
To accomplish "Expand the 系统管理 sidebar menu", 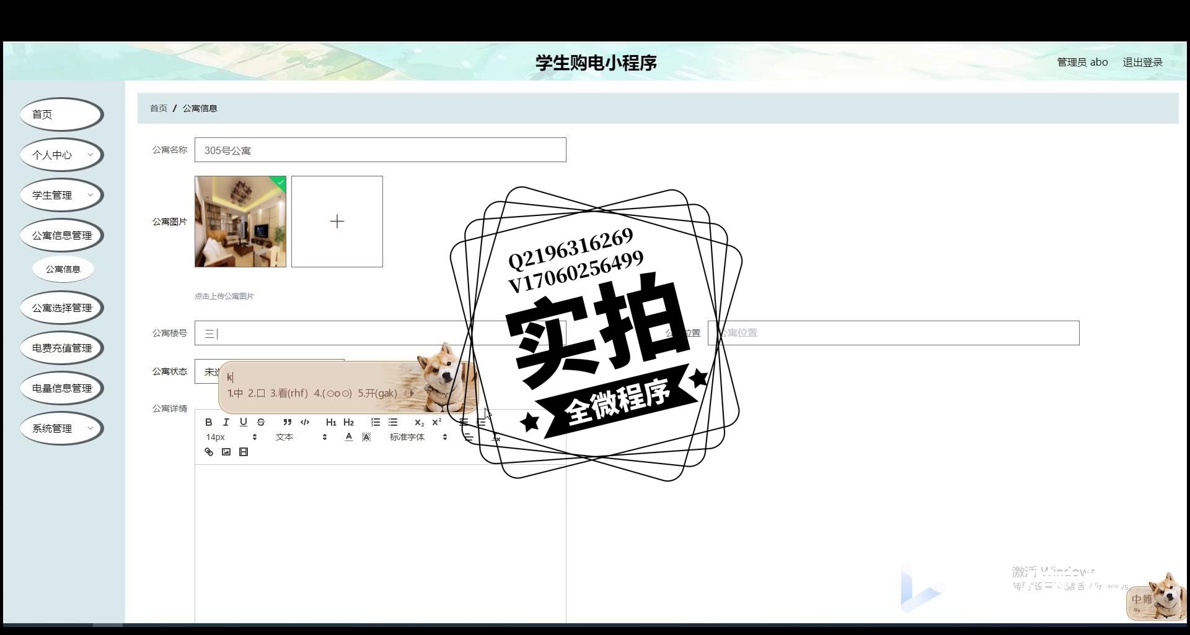I will [61, 428].
